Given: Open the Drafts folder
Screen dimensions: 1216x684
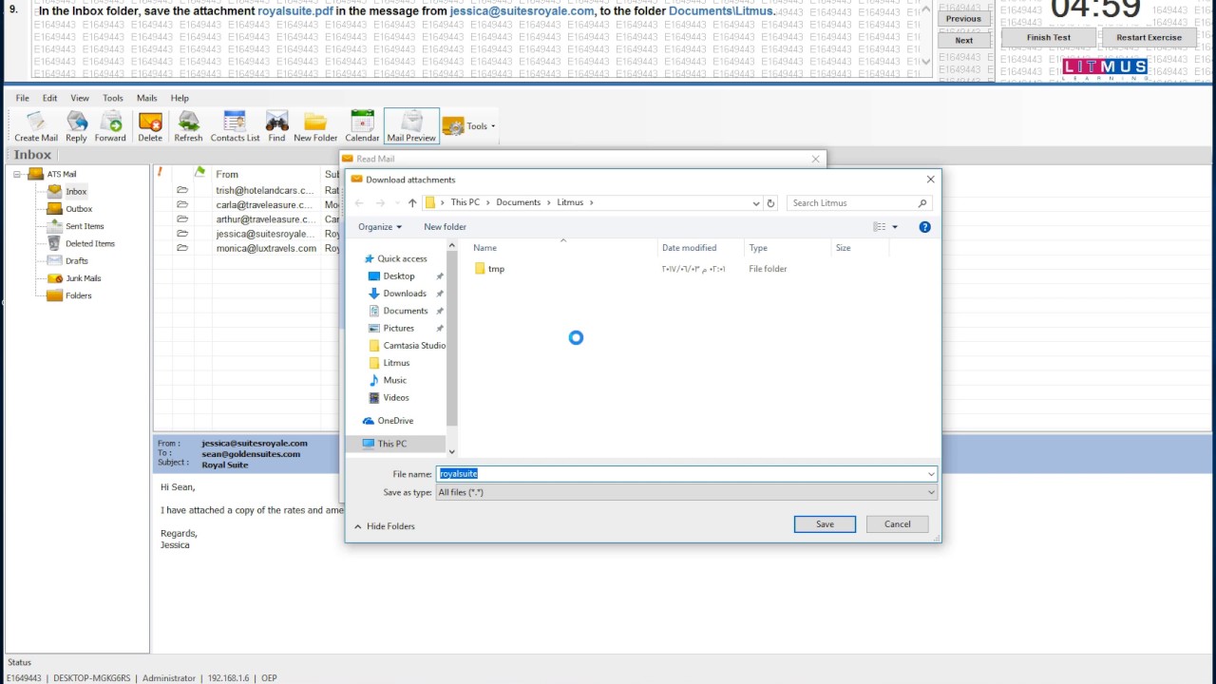Looking at the screenshot, I should click(x=77, y=260).
